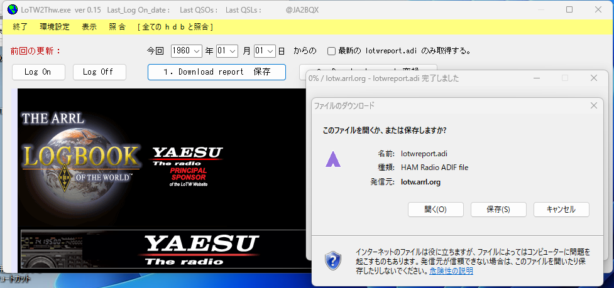Click このファイルを開くか、または保存しますか? text
614x288 pixels.
click(384, 131)
